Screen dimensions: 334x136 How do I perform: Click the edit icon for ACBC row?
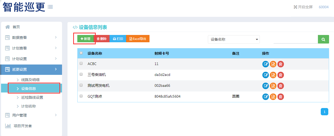coord(265,64)
